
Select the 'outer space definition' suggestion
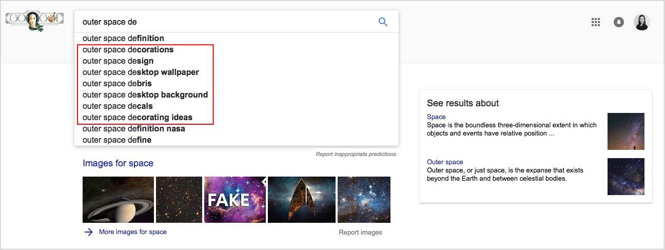coord(123,39)
